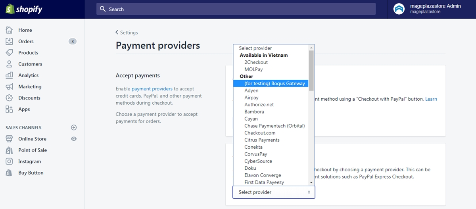
Task: Go back to Settings
Action: 127,33
